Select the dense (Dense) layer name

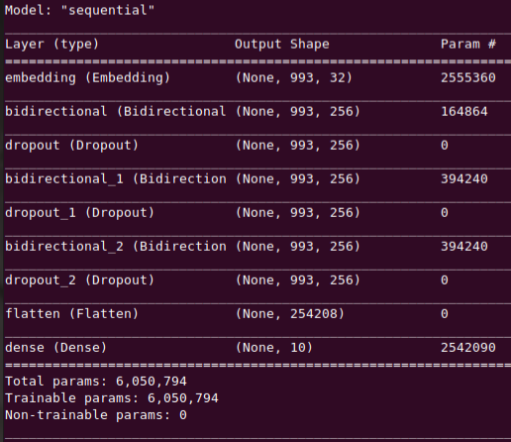[x=55, y=348]
